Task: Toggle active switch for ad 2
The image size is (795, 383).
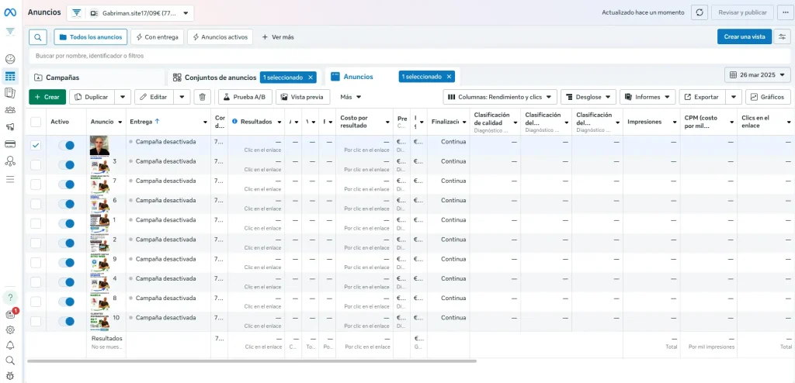Action: click(x=67, y=243)
